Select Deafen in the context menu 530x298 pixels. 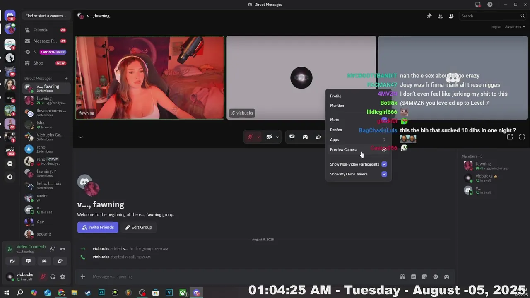tap(358, 130)
